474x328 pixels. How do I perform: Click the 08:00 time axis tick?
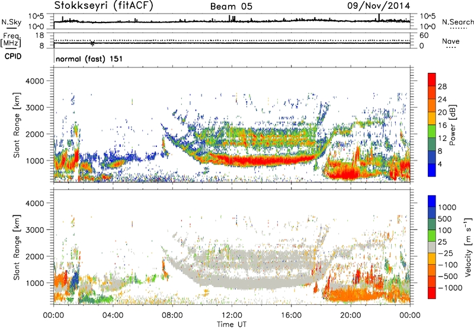(x=172, y=316)
